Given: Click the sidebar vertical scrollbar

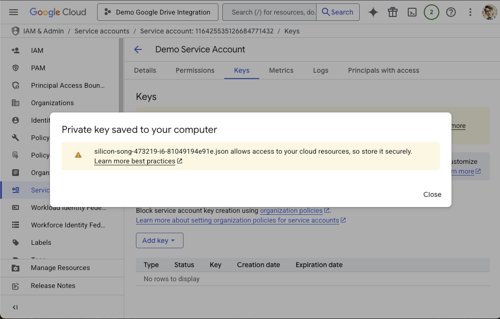Looking at the screenshot, I should [x=121, y=76].
